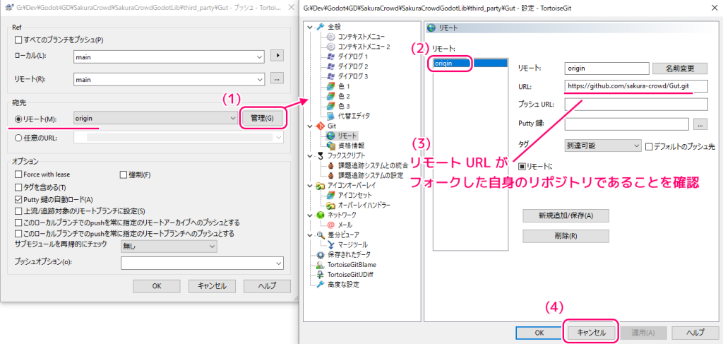
Task: Click the Putty 鍵 browse button
Action: click(700, 124)
